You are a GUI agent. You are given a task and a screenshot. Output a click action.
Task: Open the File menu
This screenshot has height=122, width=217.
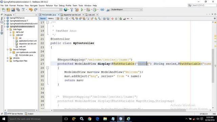coord(2,5)
